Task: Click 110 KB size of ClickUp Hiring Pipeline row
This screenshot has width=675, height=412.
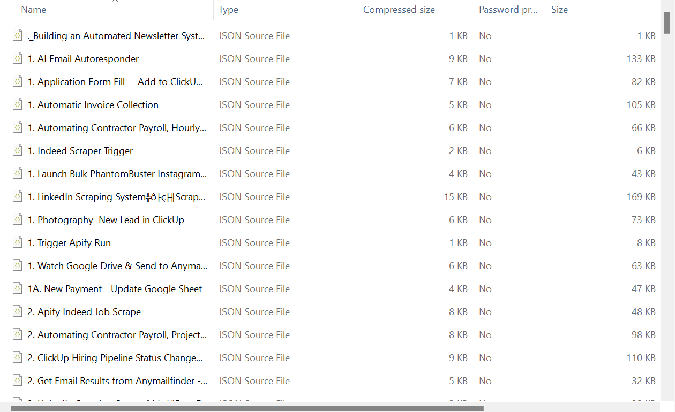Action: click(x=641, y=358)
